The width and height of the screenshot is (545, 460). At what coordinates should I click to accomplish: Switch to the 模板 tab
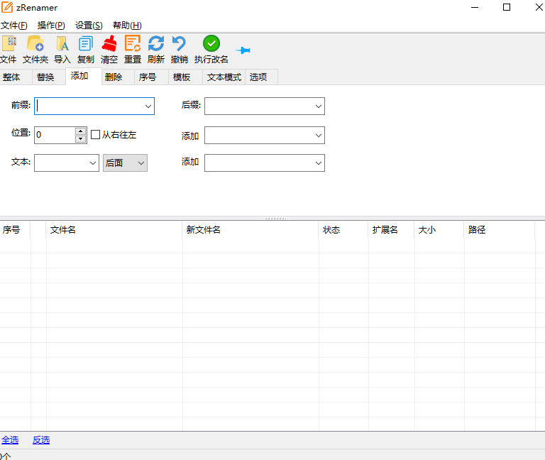pos(185,77)
